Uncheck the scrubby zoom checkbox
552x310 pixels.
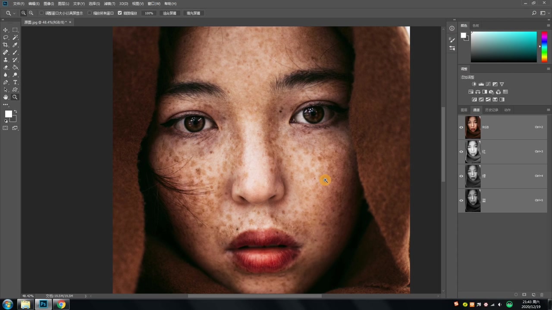pyautogui.click(x=120, y=13)
